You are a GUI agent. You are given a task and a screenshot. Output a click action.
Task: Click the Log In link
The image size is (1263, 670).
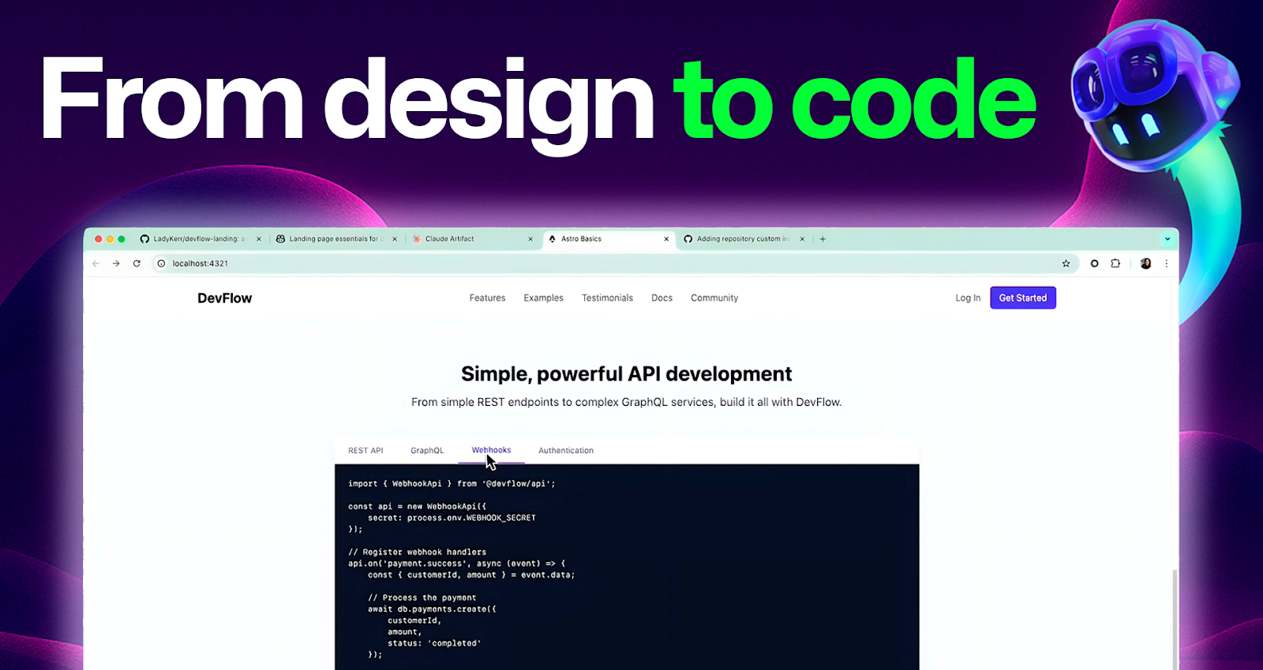point(967,298)
